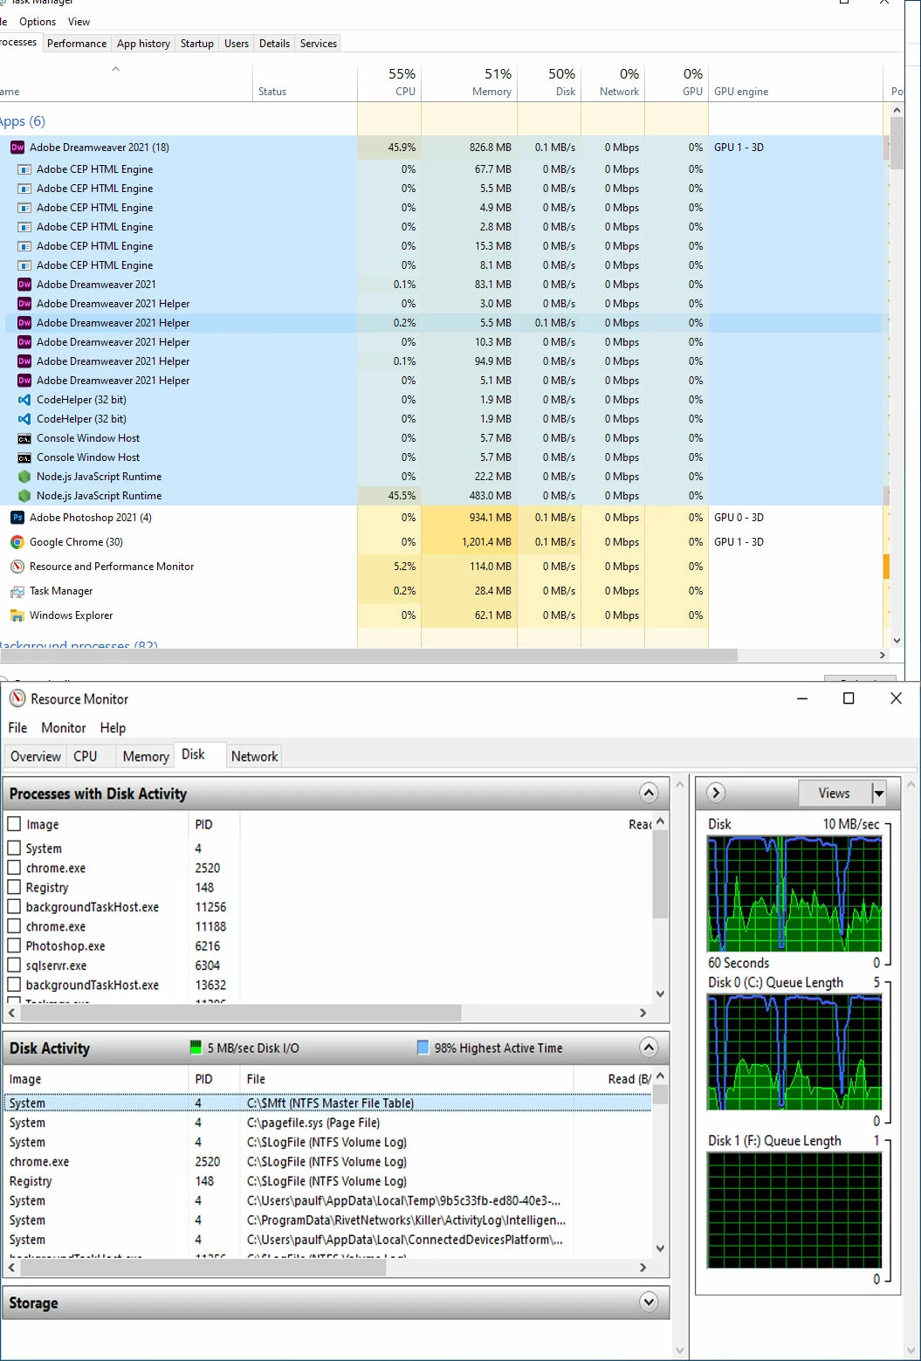921x1361 pixels.
Task: Click the Task Manager process icon
Action: [17, 591]
